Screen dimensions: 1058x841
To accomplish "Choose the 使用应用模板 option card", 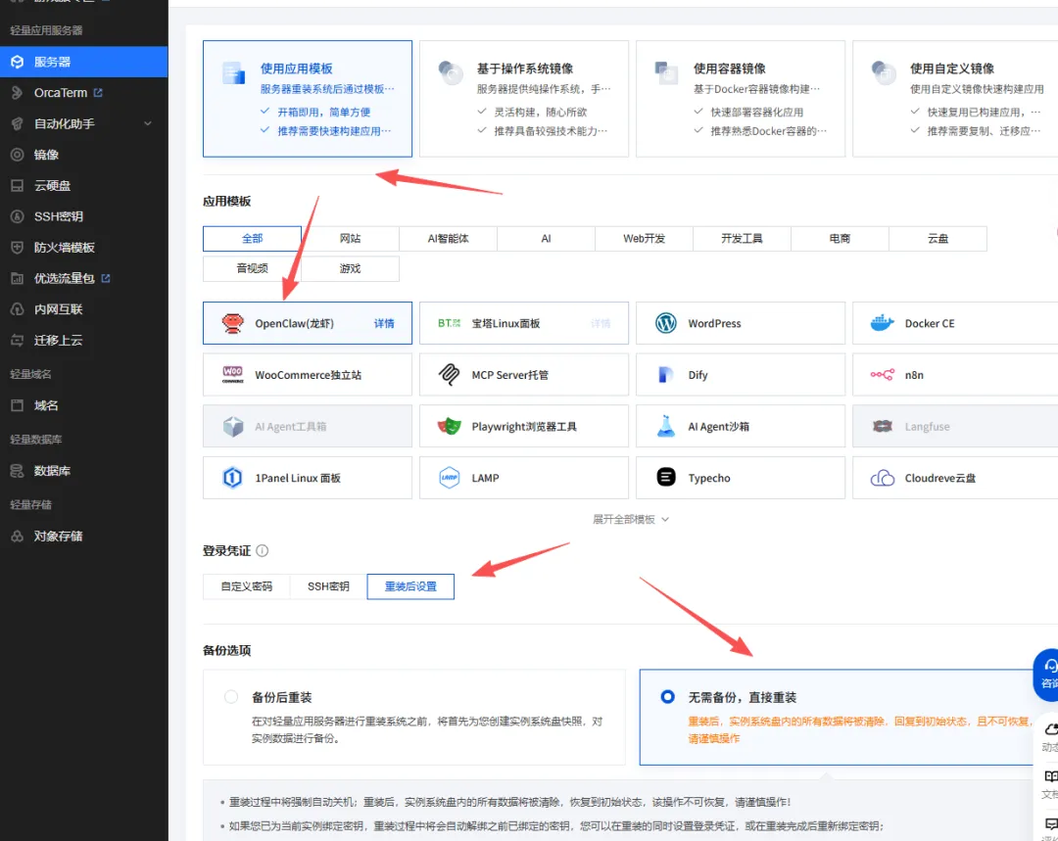I will [308, 99].
